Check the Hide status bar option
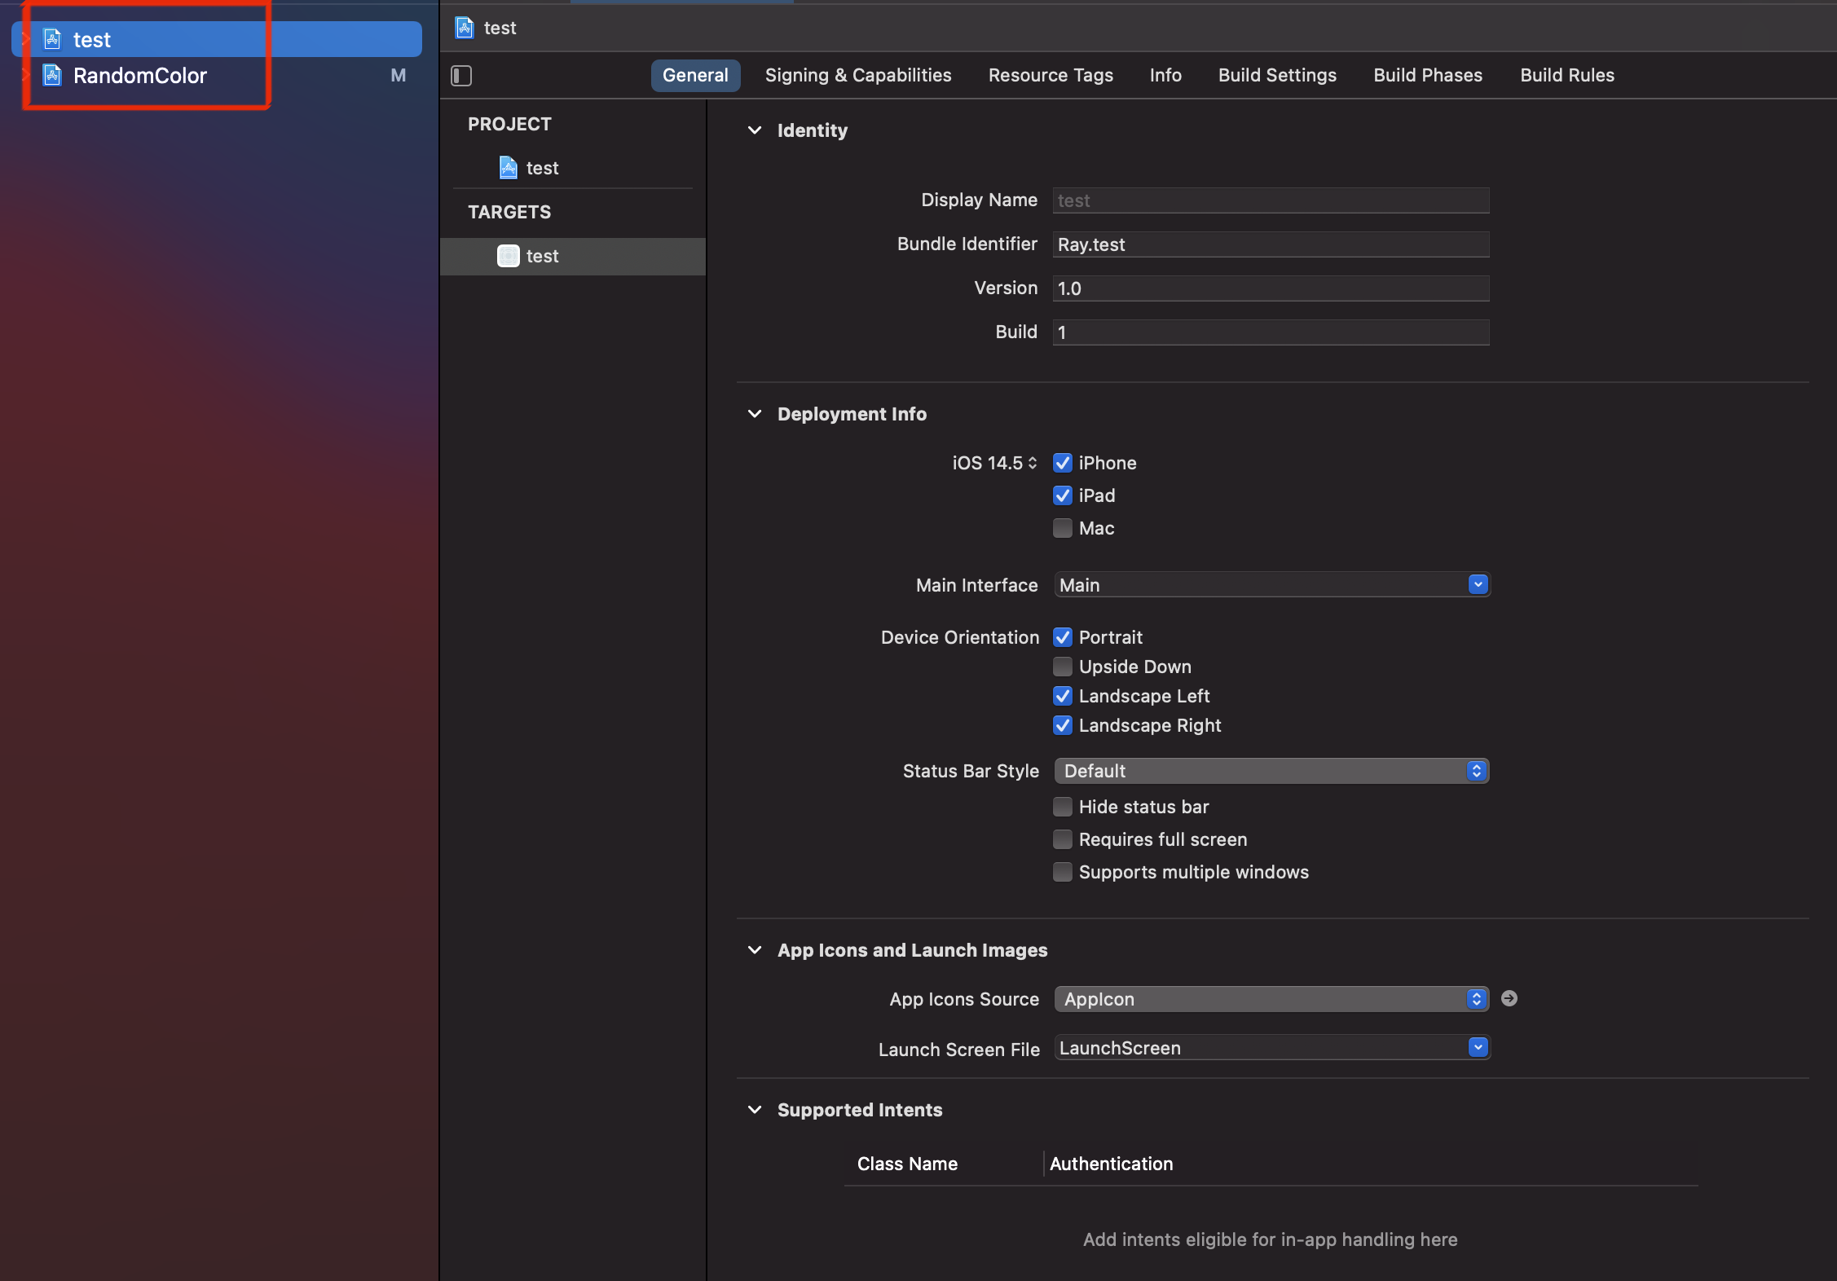The height and width of the screenshot is (1281, 1837). coord(1062,807)
